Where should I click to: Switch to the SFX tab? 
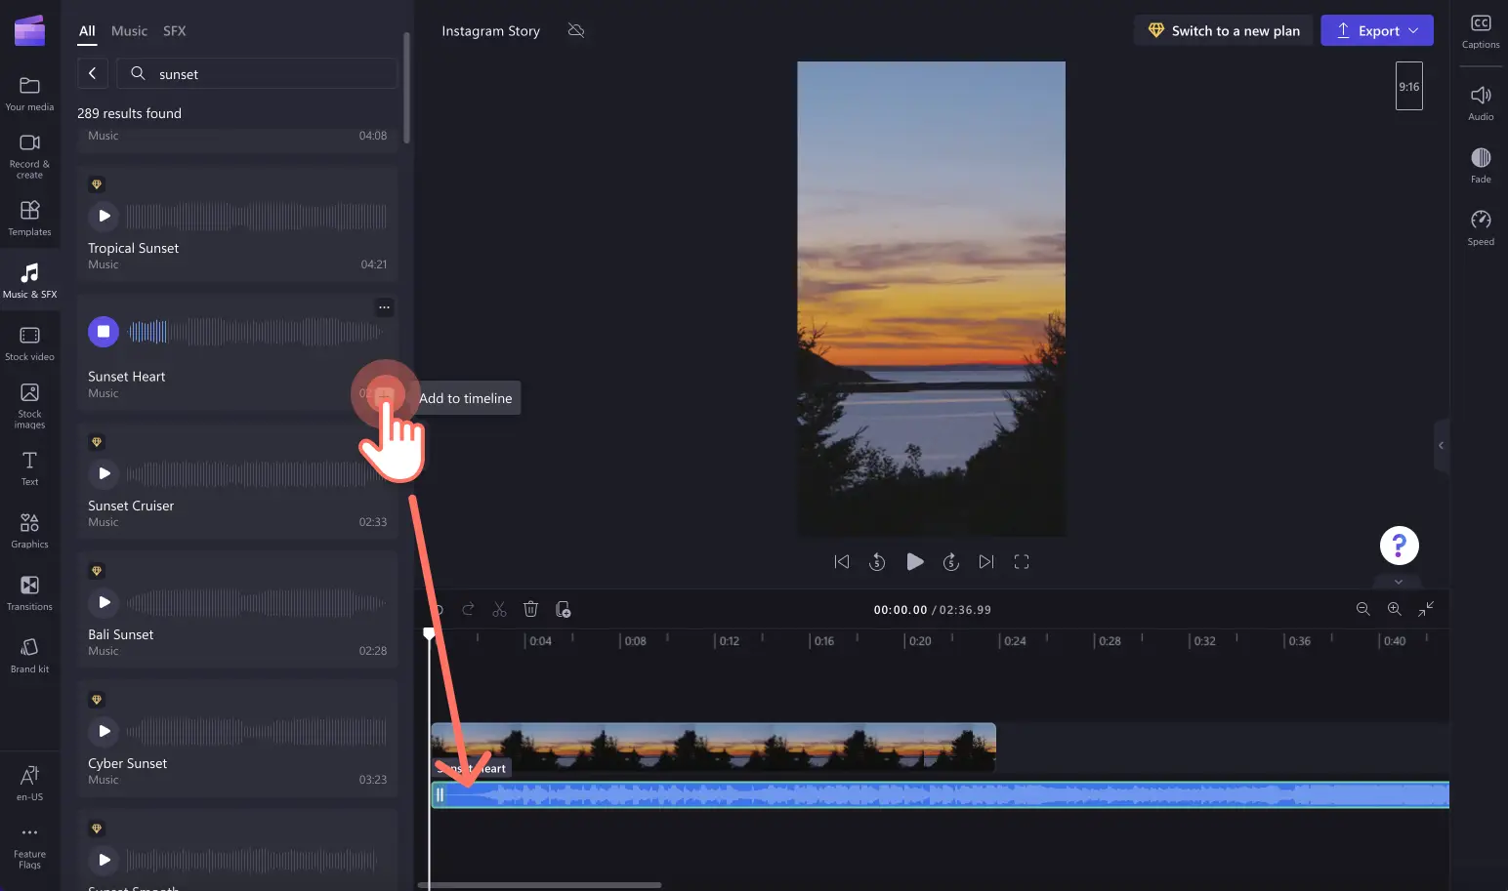tap(174, 31)
